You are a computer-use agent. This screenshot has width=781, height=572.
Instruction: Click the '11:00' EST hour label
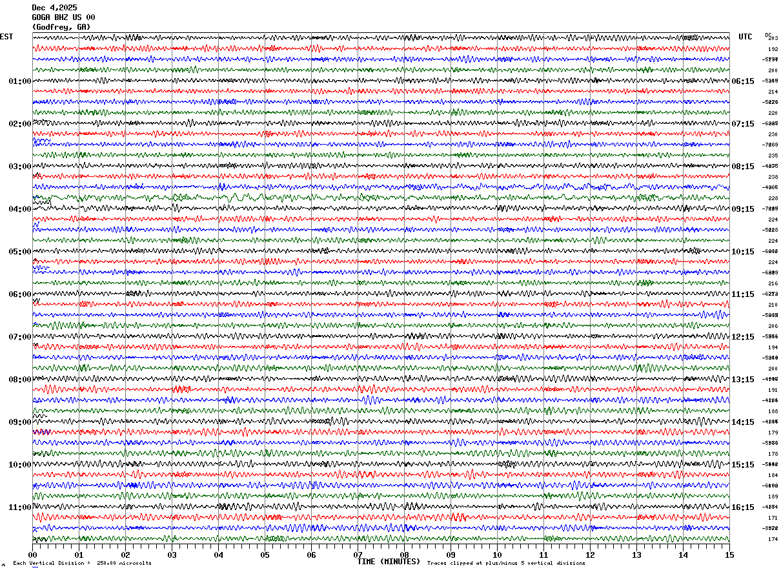(20, 507)
